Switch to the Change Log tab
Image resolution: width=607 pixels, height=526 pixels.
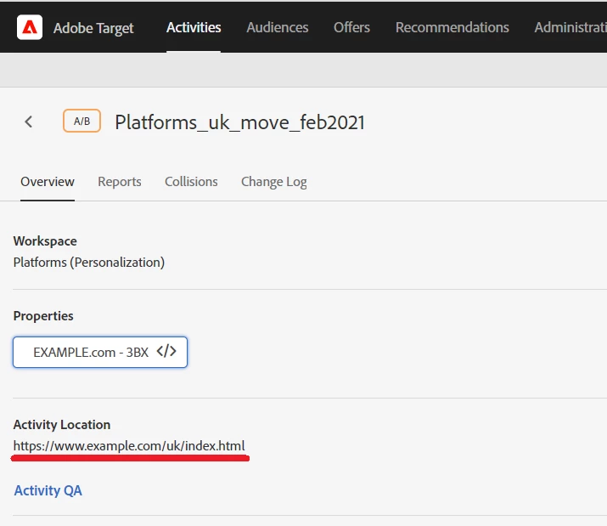point(273,182)
